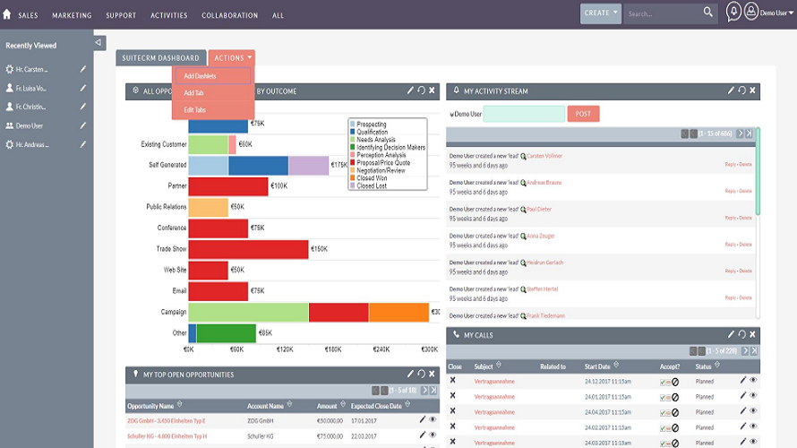This screenshot has height=448, width=797.
Task: View details eye icon for 24.12.2017 call
Action: [x=753, y=381]
